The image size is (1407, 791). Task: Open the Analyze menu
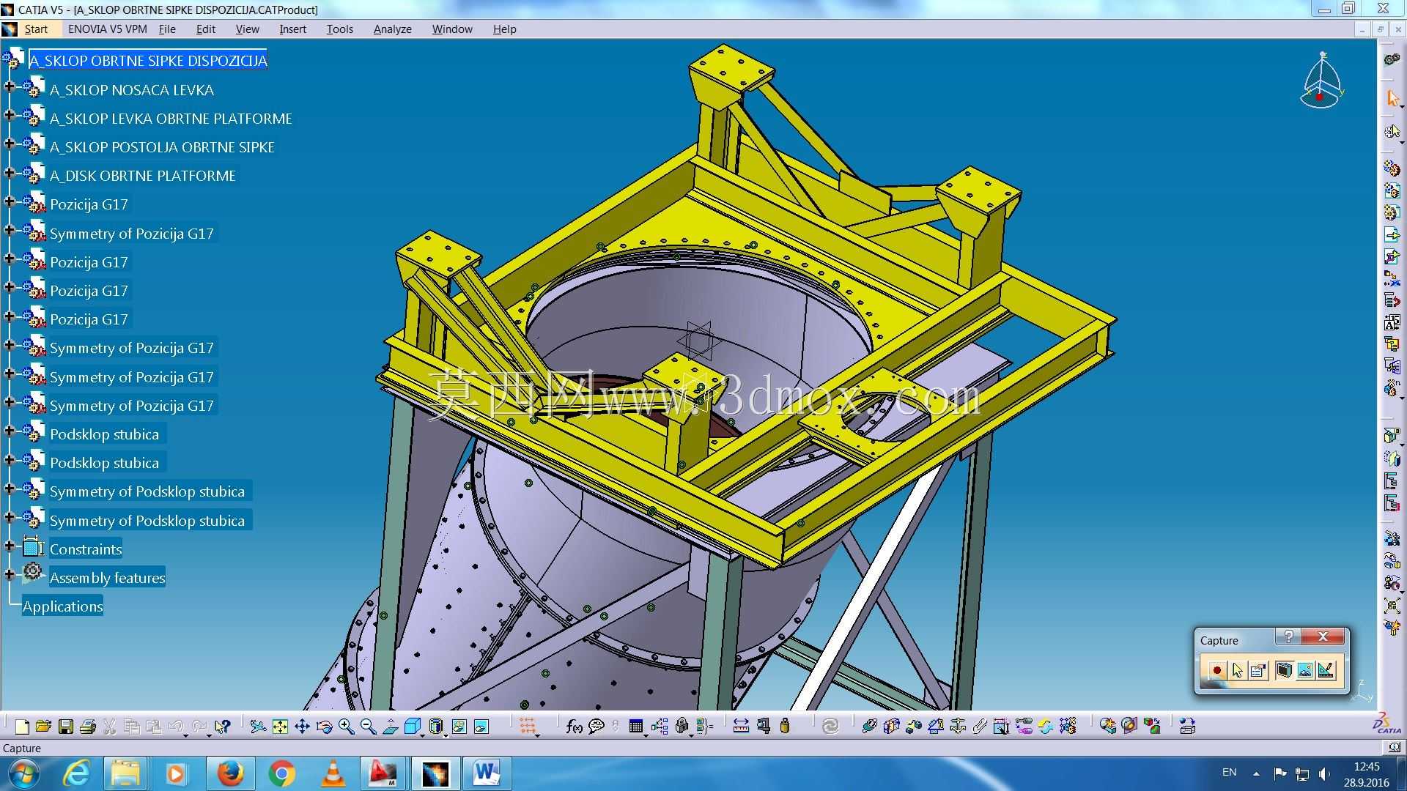pyautogui.click(x=392, y=29)
